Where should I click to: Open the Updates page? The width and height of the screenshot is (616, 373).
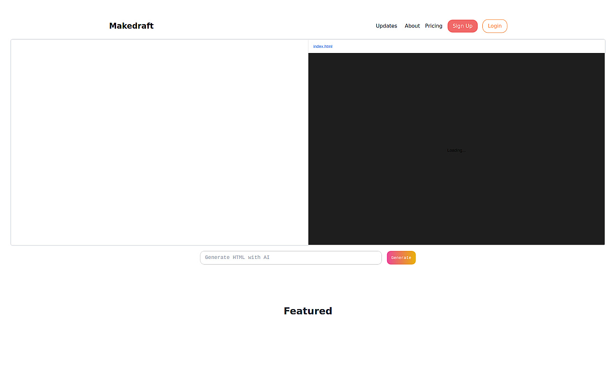[386, 26]
